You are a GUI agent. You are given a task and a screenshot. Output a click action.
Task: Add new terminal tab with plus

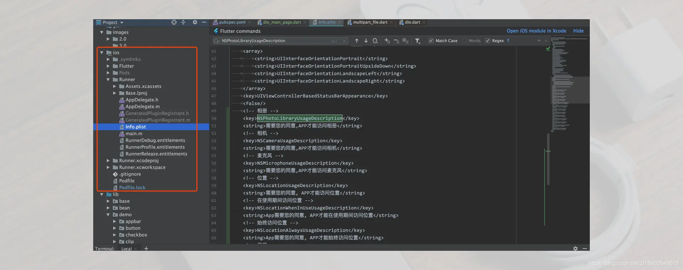coord(146,249)
